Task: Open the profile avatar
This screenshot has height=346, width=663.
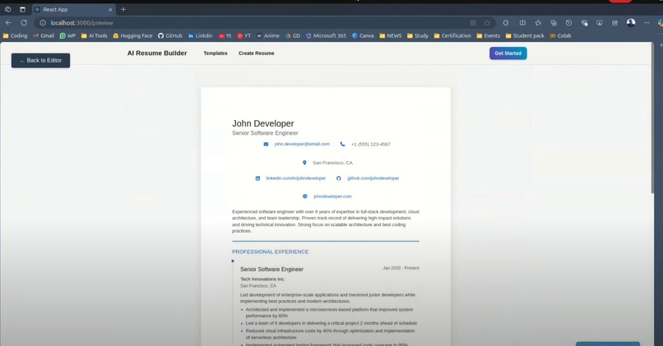Action: click(631, 22)
